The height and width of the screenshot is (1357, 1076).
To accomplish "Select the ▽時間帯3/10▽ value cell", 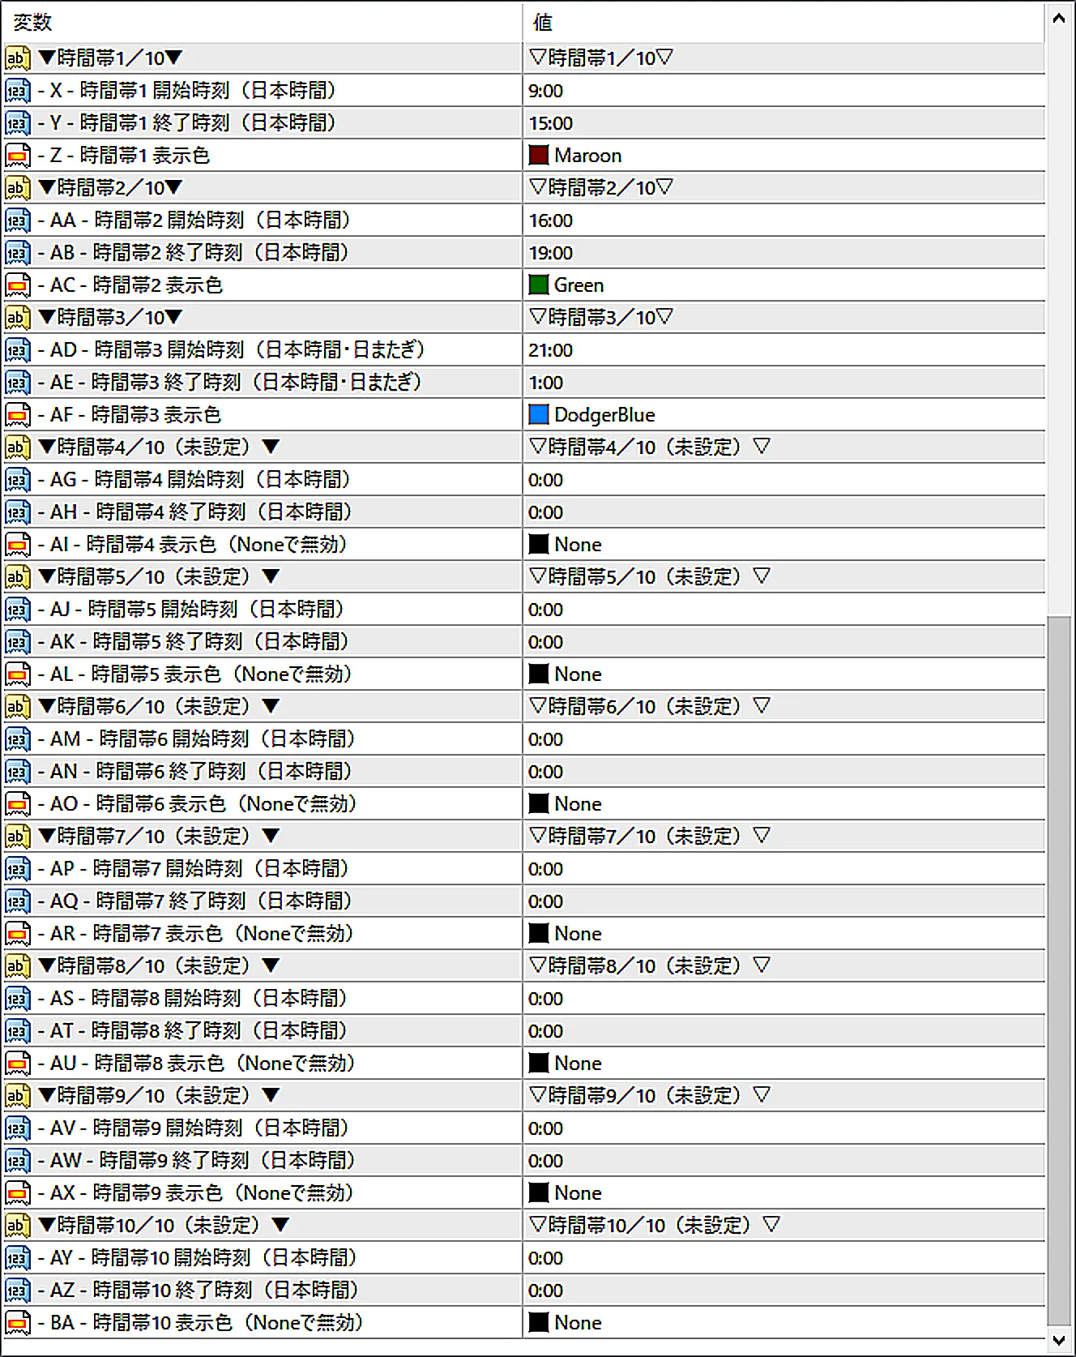I will pos(784,318).
